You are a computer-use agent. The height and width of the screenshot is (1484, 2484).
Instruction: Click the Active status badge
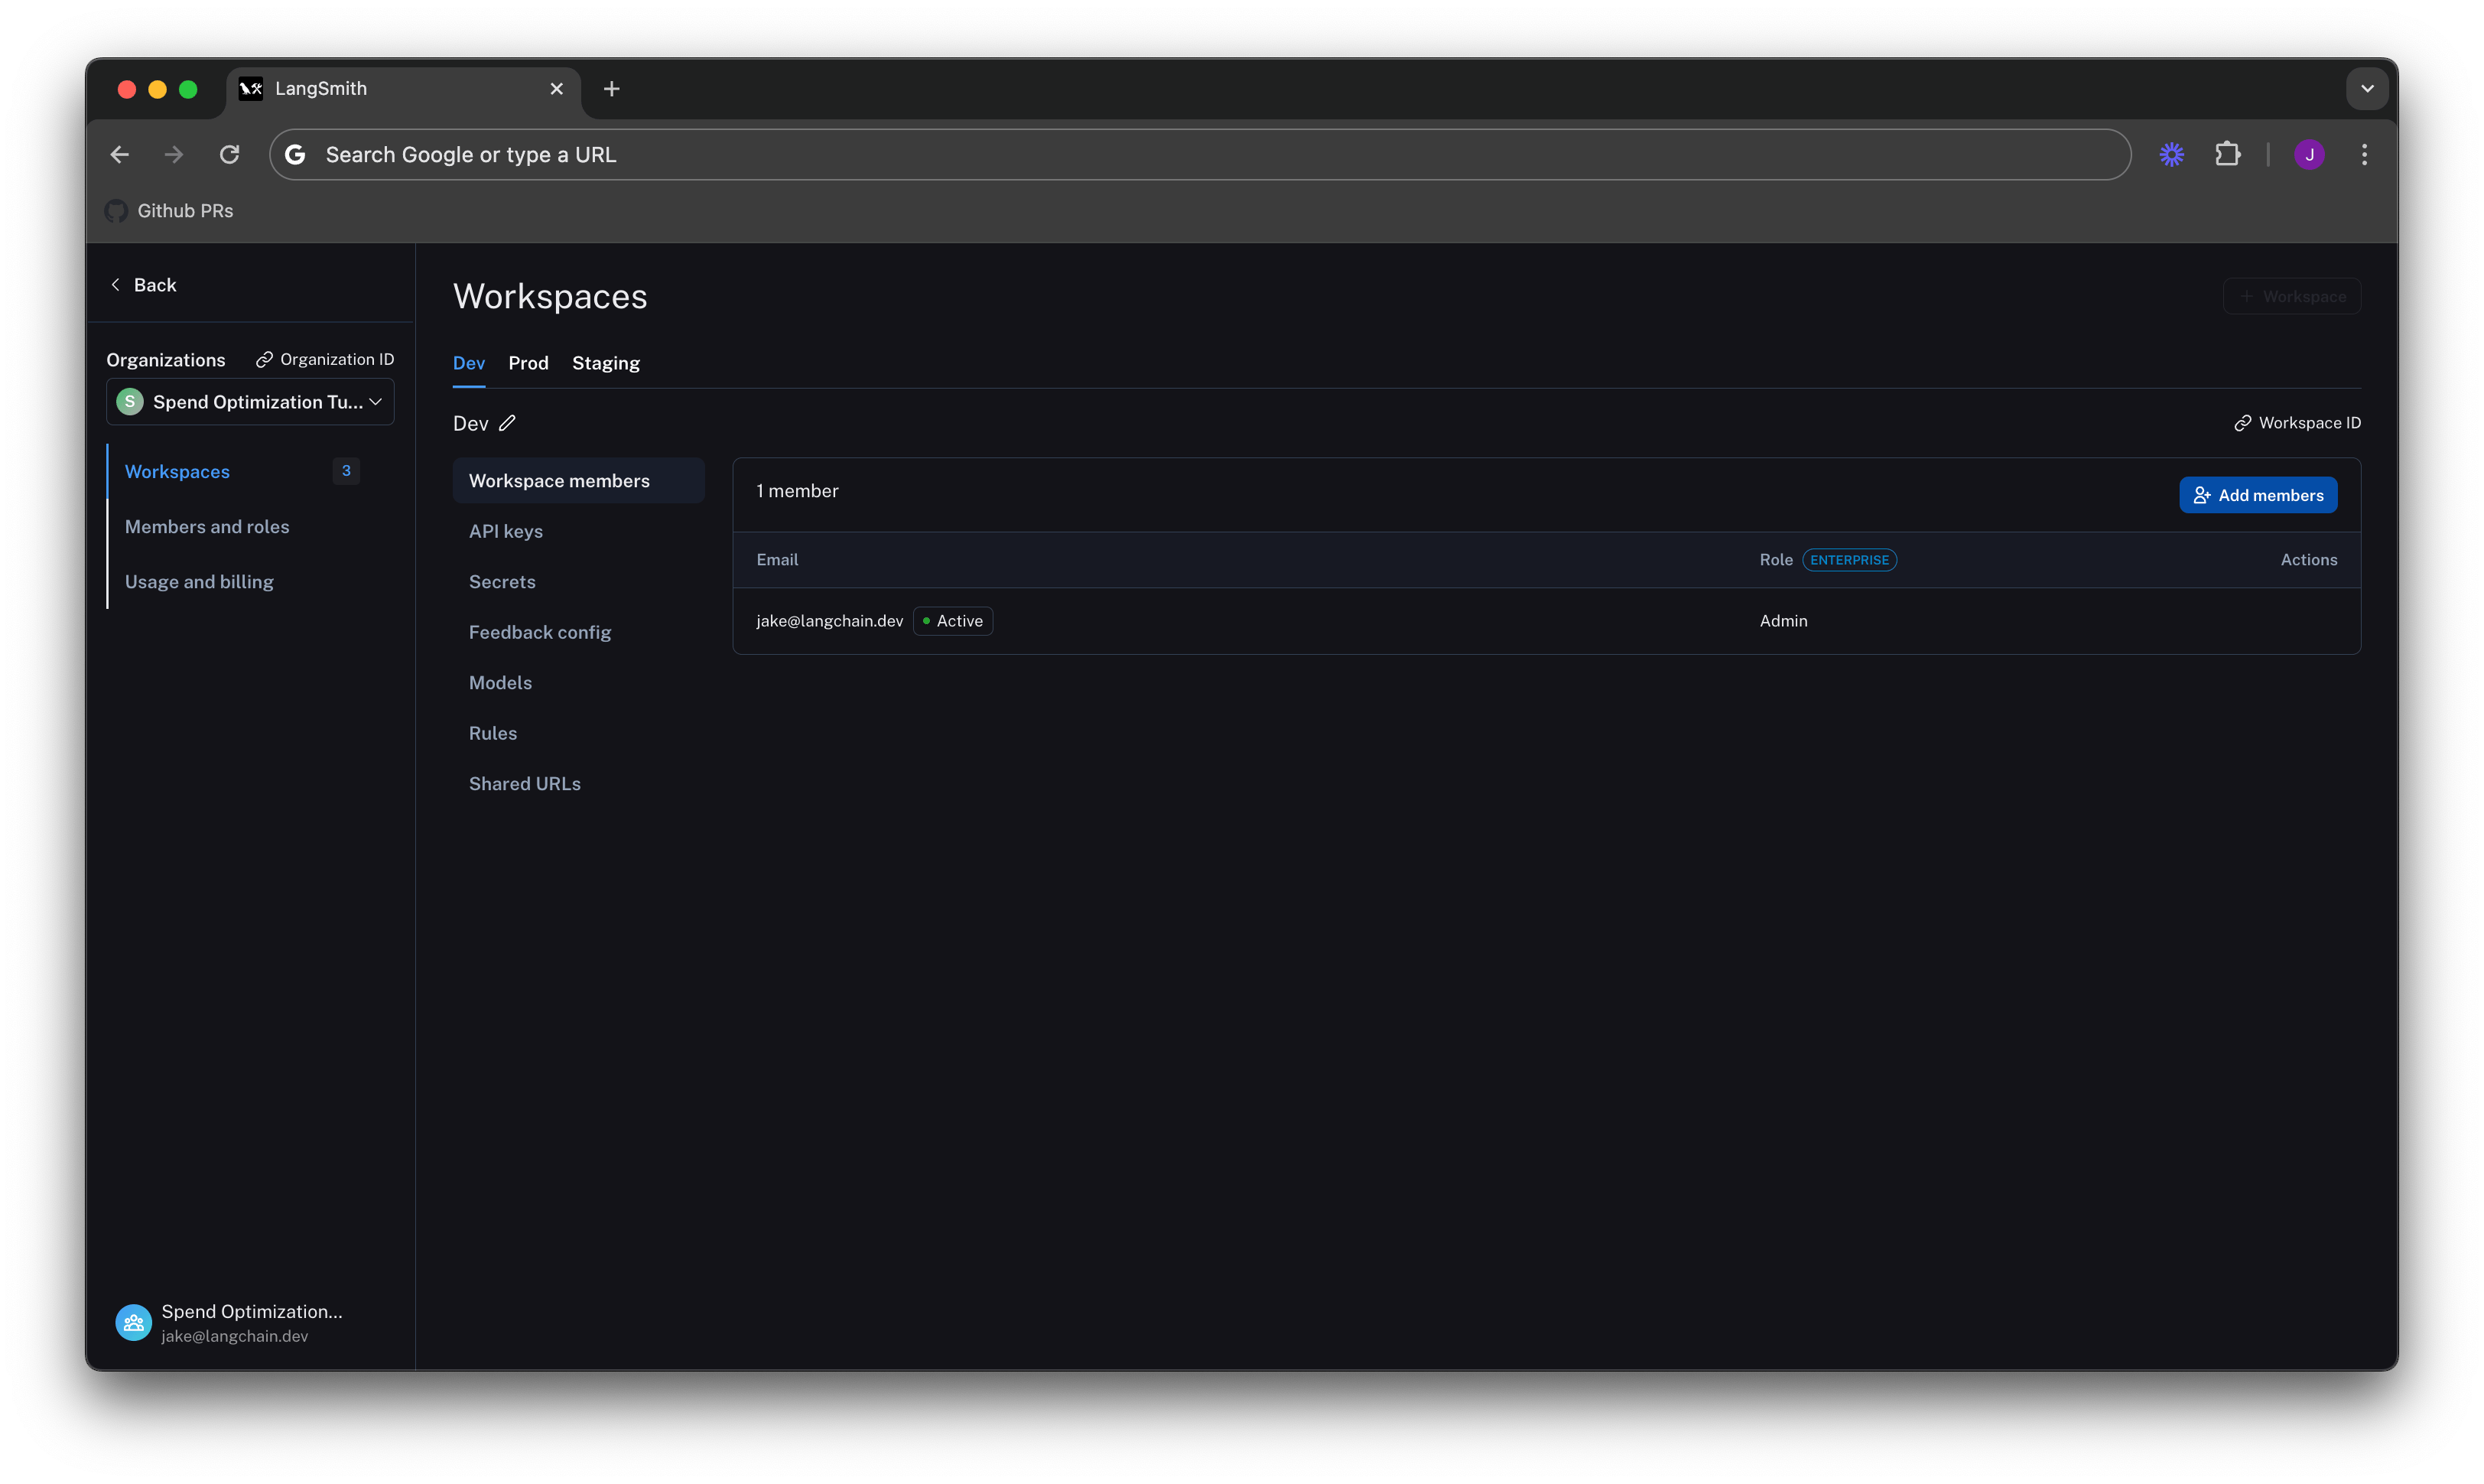(x=953, y=621)
